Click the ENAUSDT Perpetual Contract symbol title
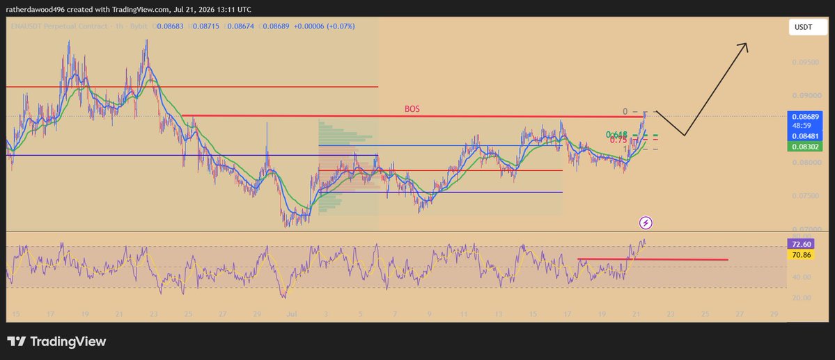 point(58,26)
